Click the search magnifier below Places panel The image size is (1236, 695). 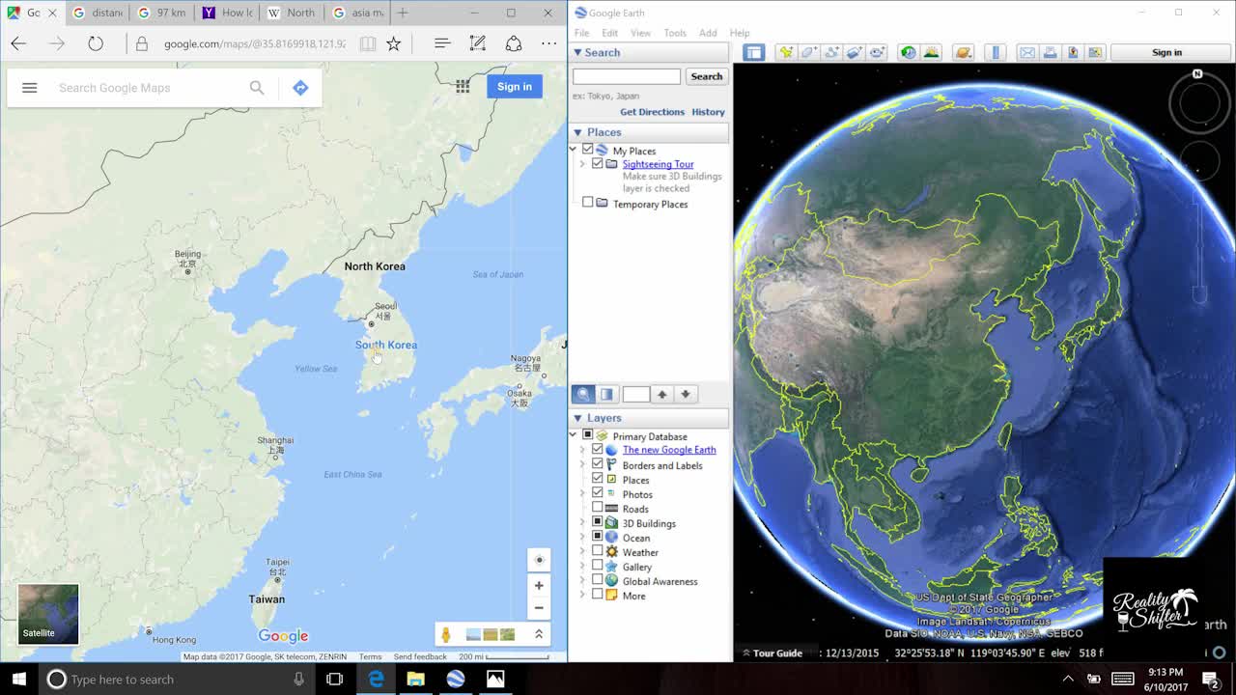pos(583,394)
